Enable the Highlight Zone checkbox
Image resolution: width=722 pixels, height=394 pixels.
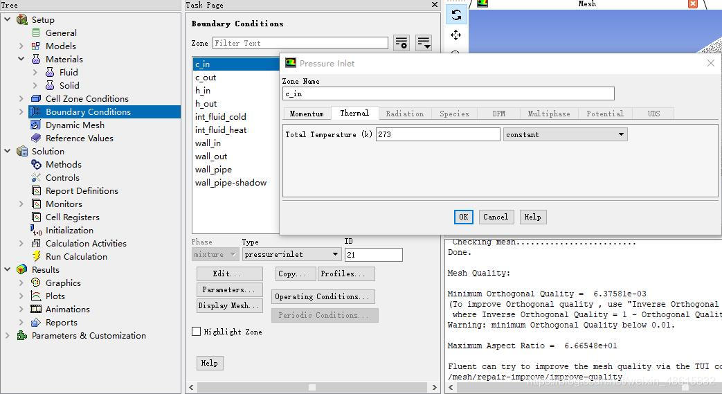pyautogui.click(x=197, y=332)
